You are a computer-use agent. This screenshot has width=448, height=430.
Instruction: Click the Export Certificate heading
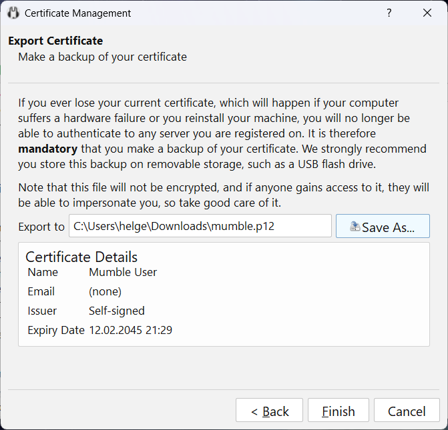pos(55,41)
